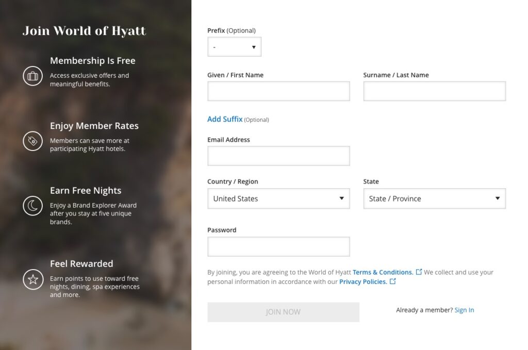Follow the Sign In link
The image size is (528, 350).
click(x=464, y=310)
